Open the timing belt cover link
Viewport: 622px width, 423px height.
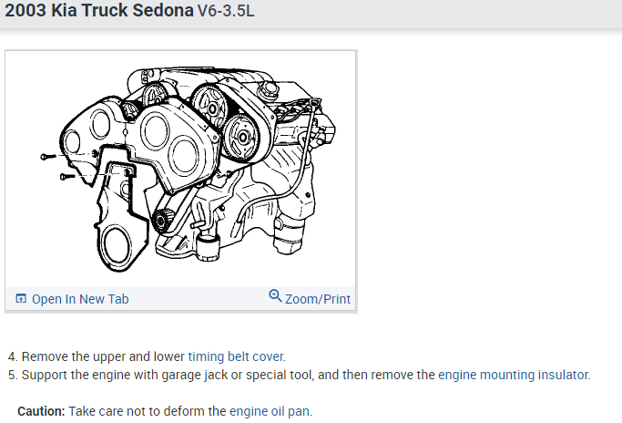click(x=237, y=356)
